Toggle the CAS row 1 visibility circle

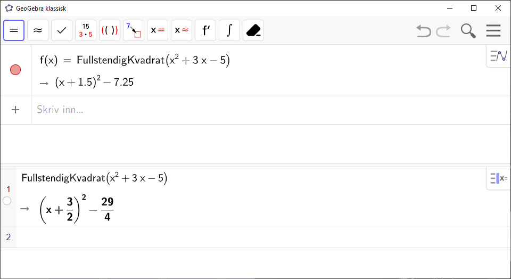[7, 201]
